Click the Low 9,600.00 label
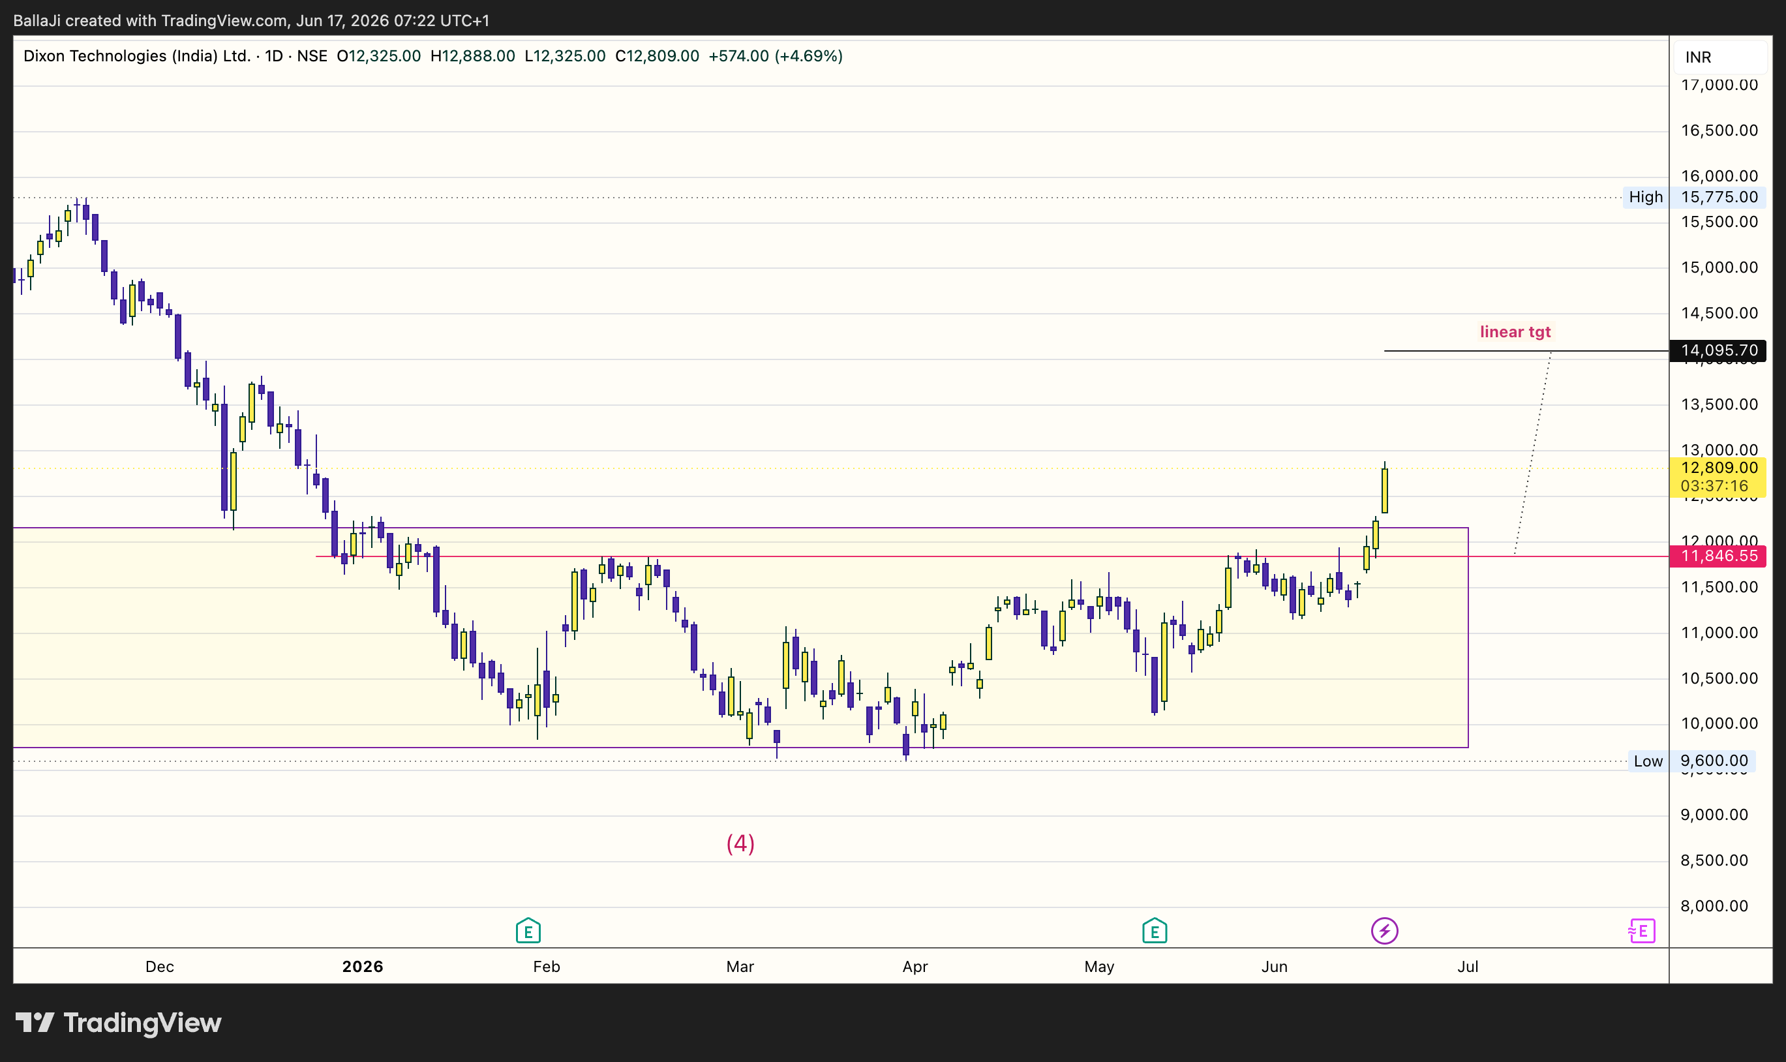This screenshot has width=1786, height=1062. (x=1691, y=761)
